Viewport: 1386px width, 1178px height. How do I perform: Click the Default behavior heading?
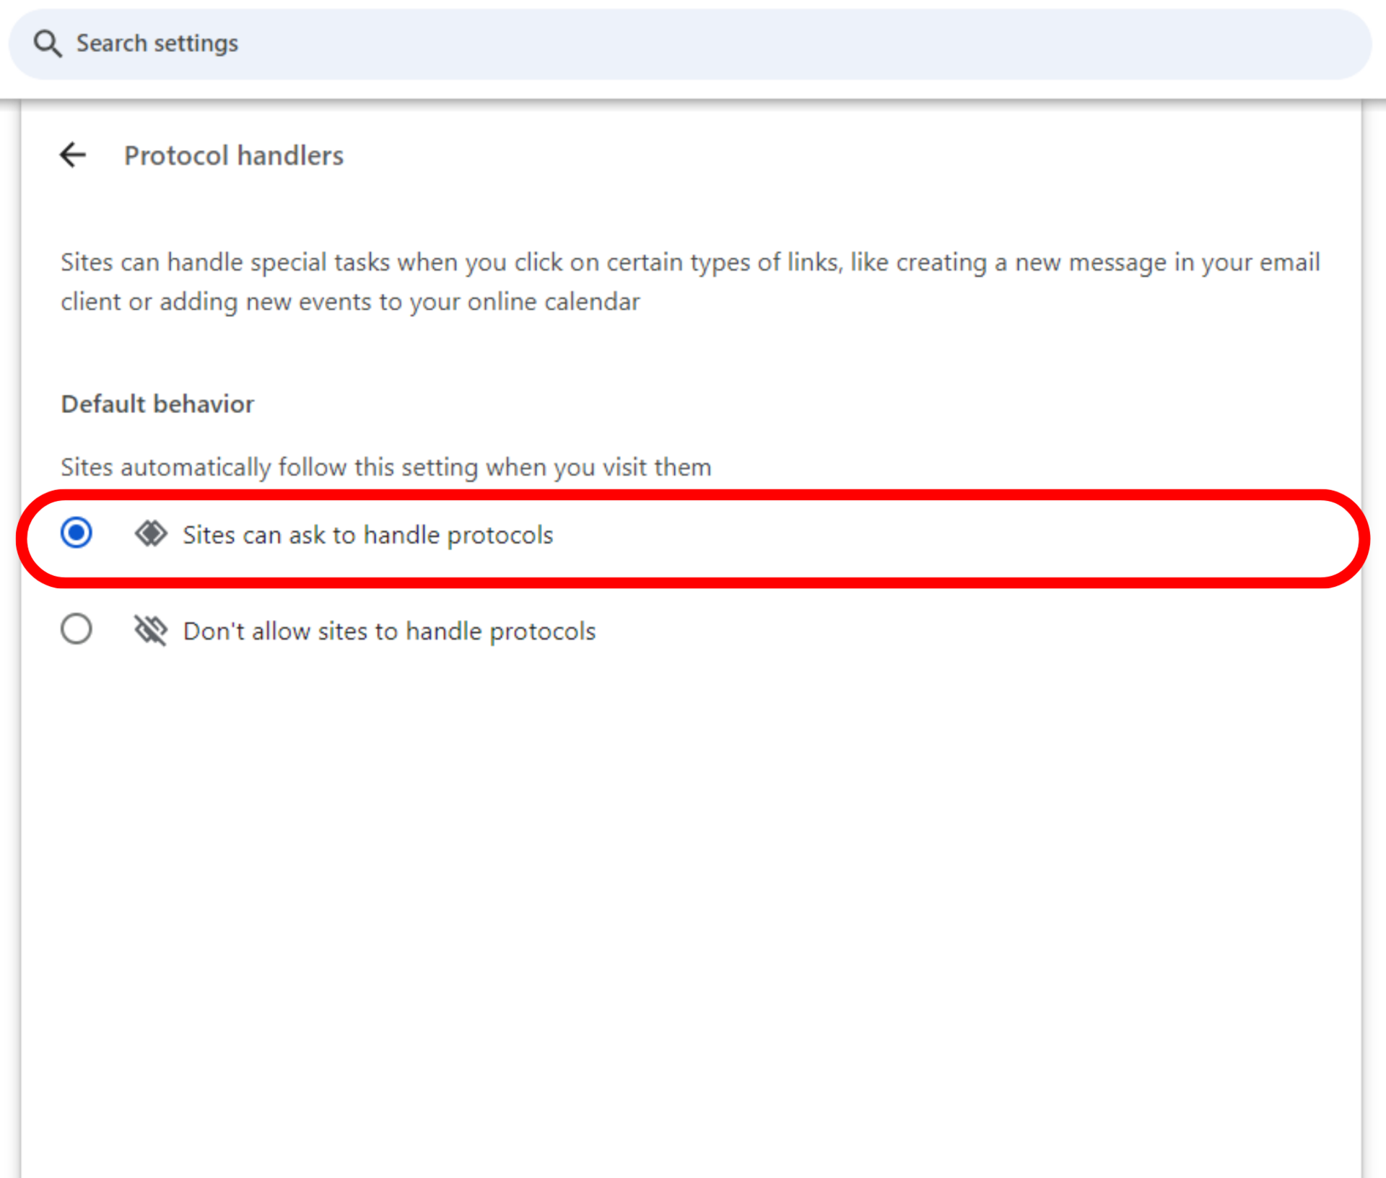tap(157, 404)
